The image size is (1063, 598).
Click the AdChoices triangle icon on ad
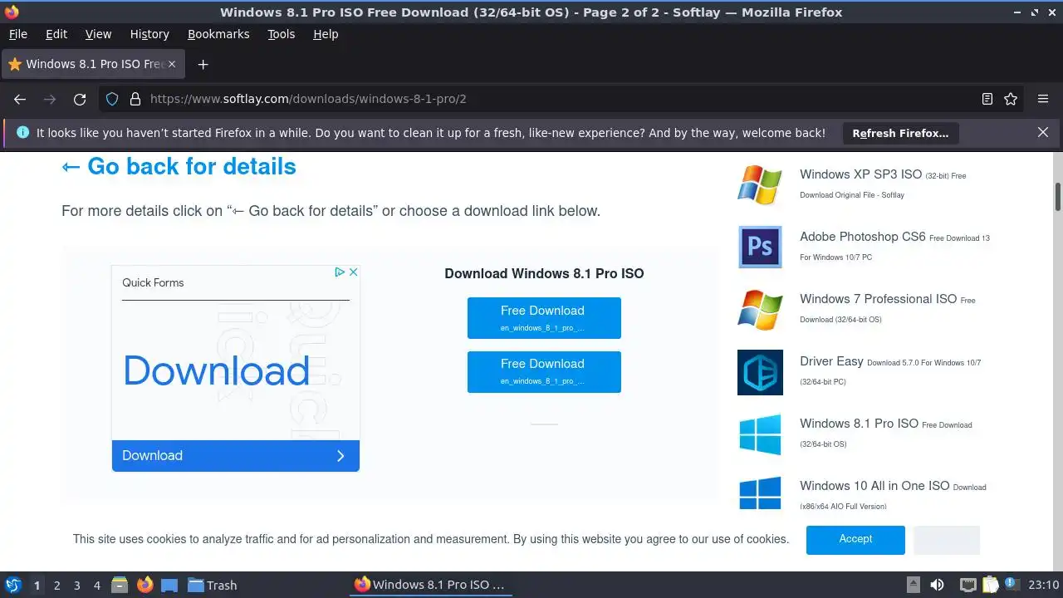[x=340, y=272]
